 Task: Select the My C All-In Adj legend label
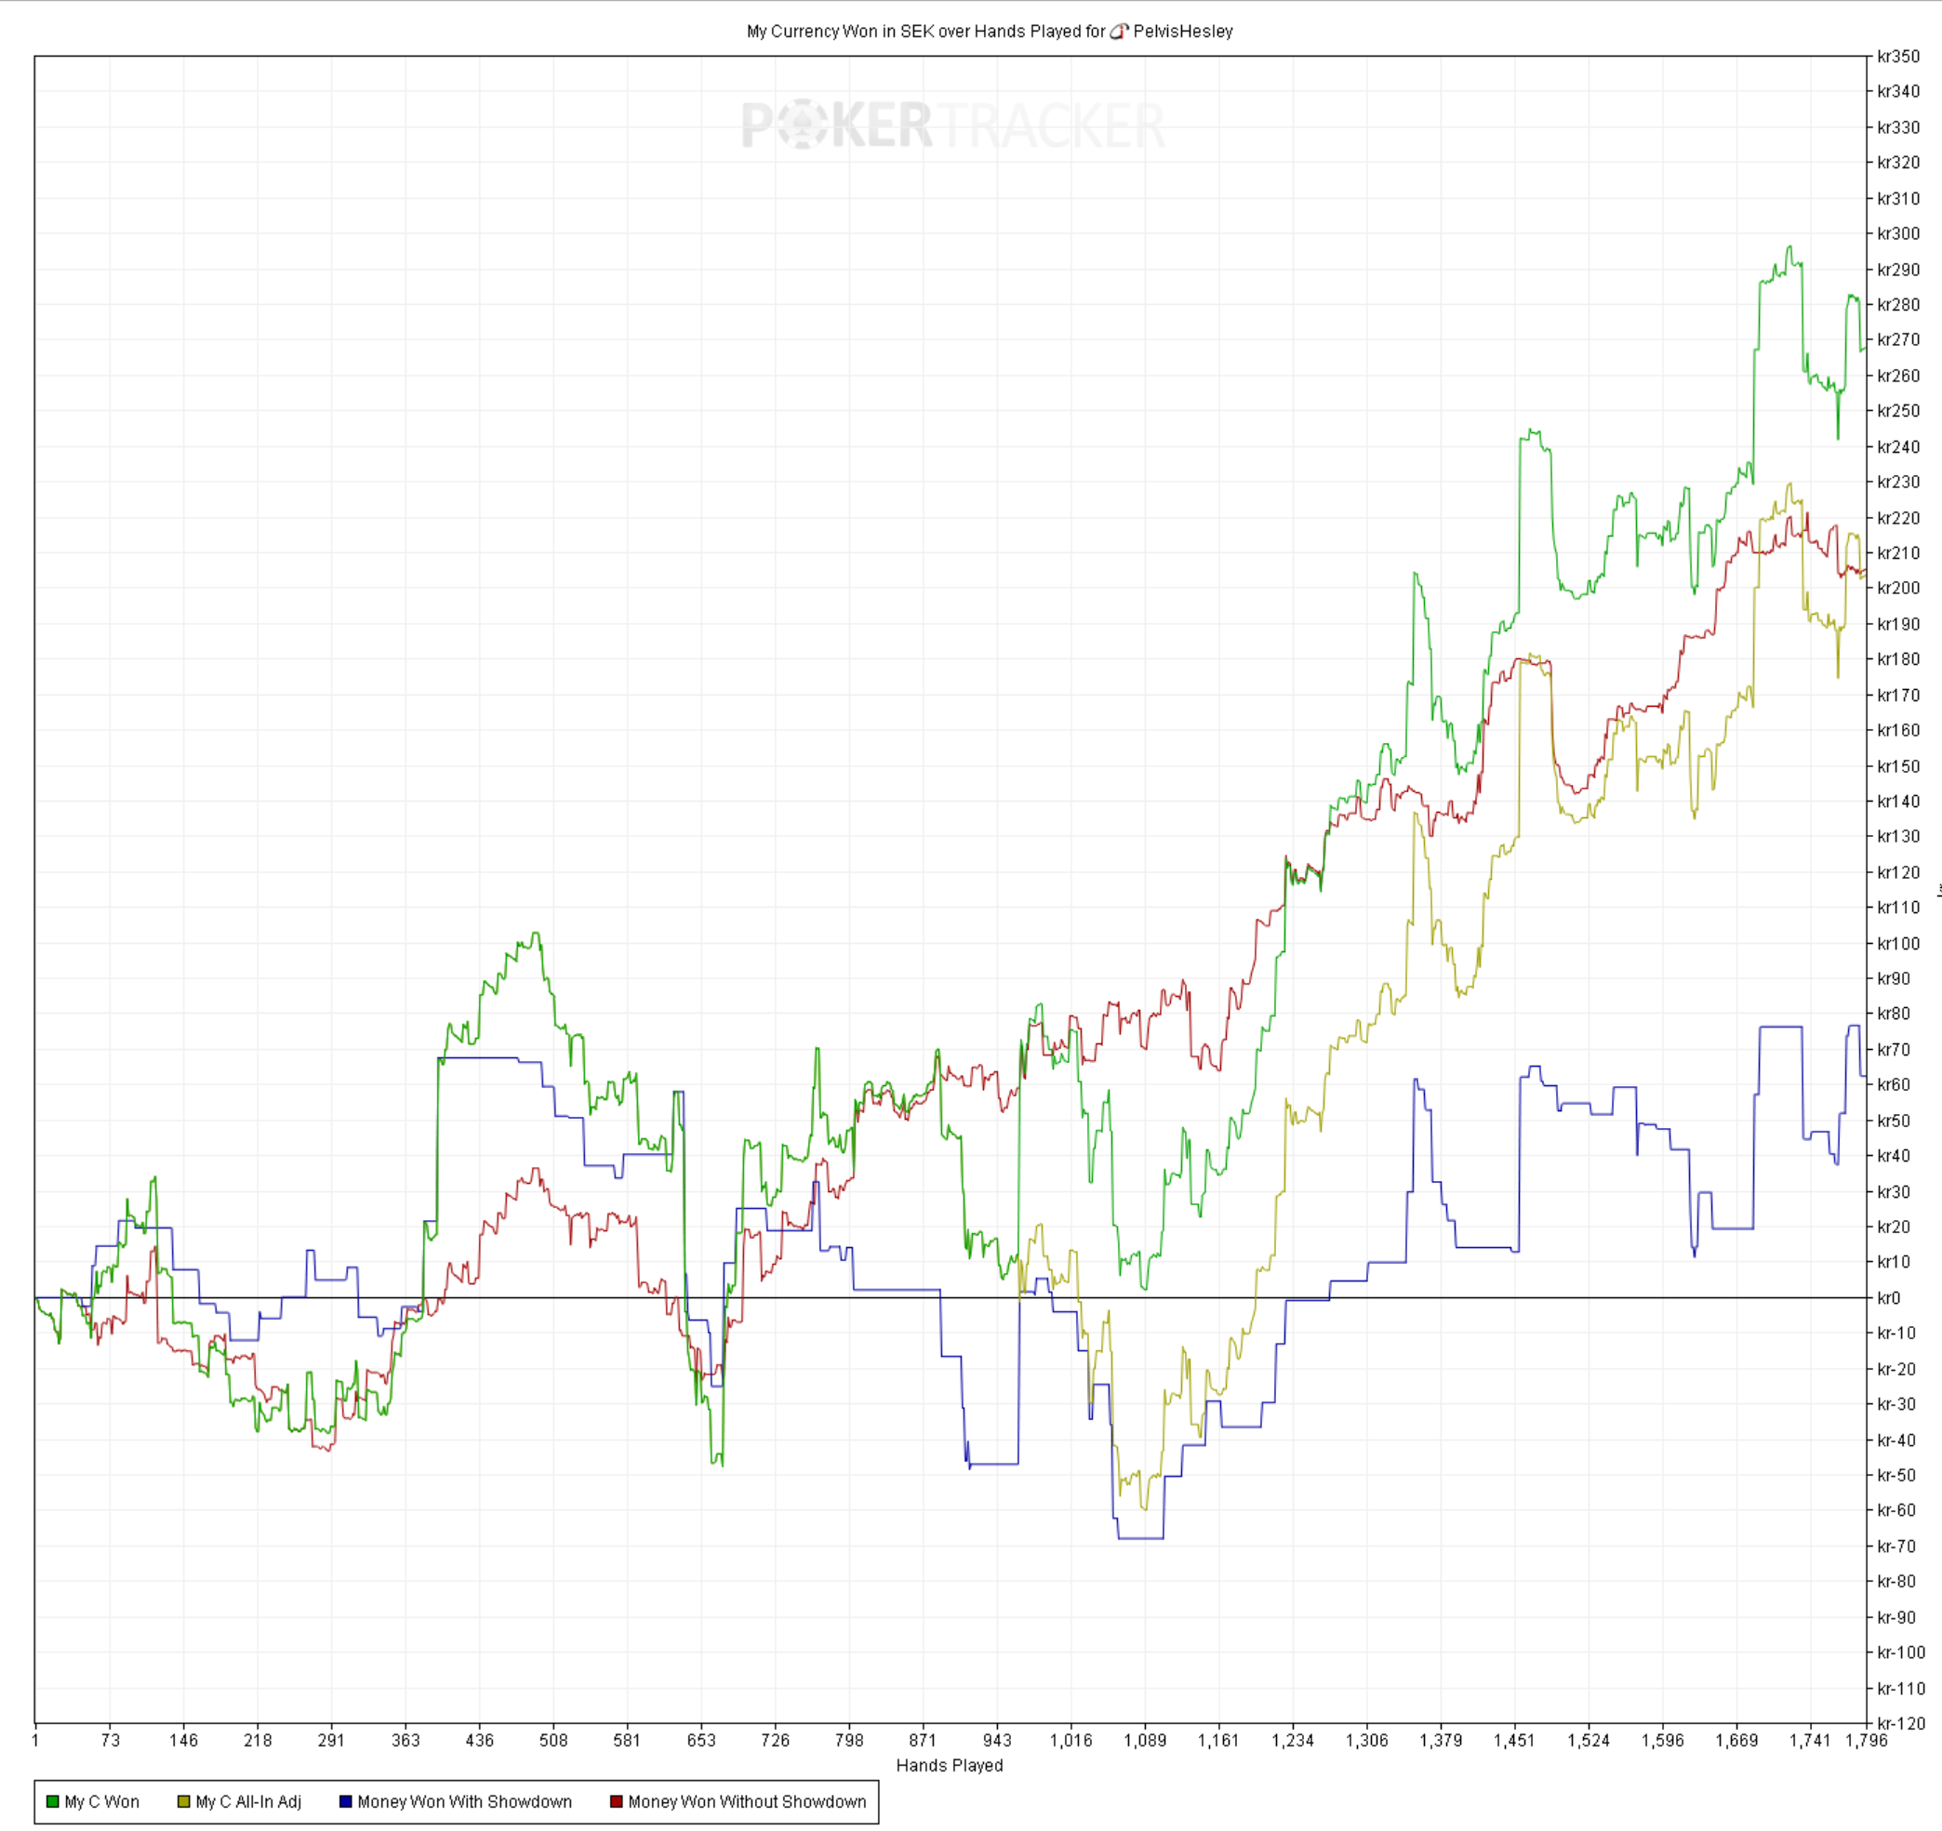248,1801
